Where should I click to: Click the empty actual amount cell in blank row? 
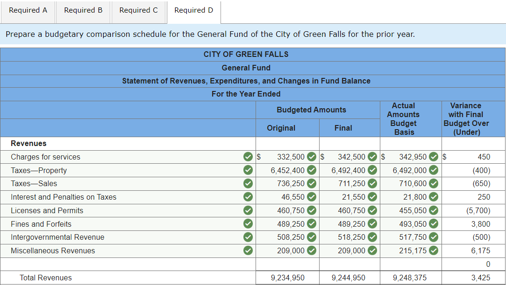point(411,264)
